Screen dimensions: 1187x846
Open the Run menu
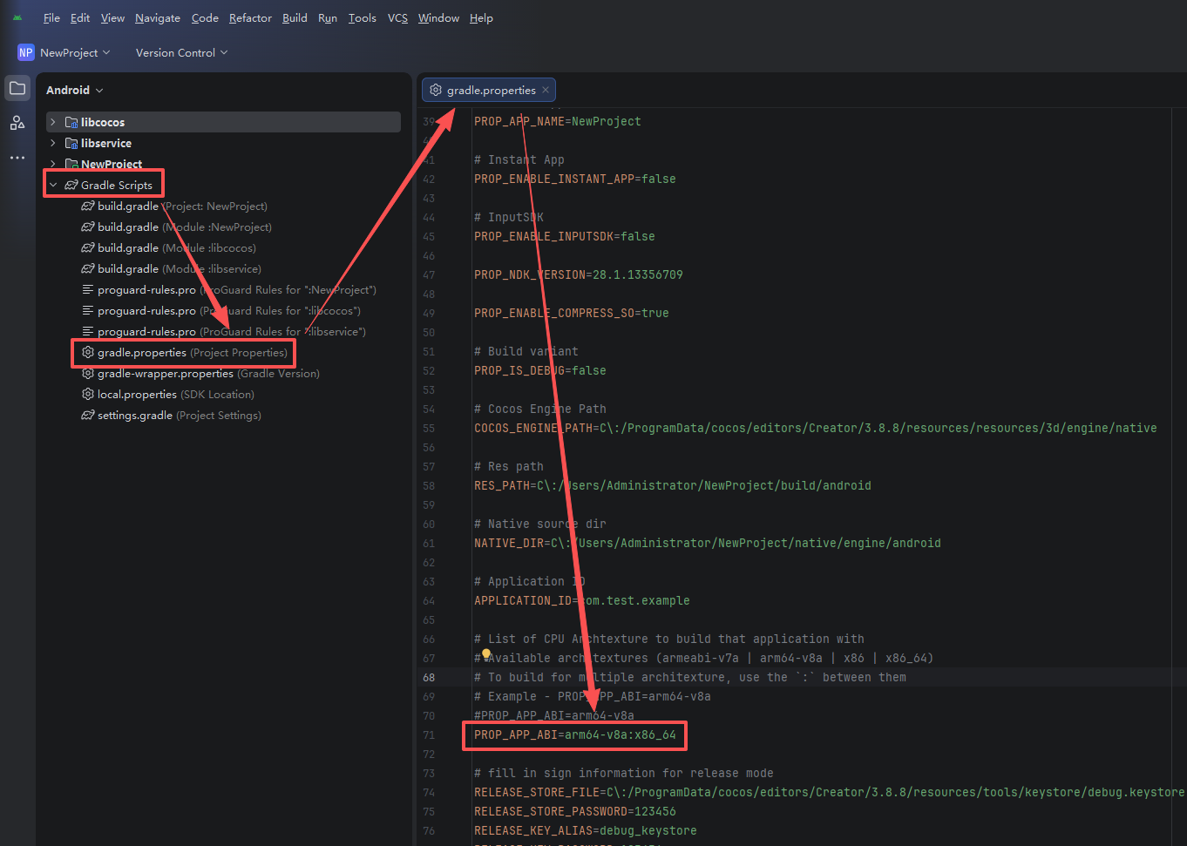click(x=328, y=17)
